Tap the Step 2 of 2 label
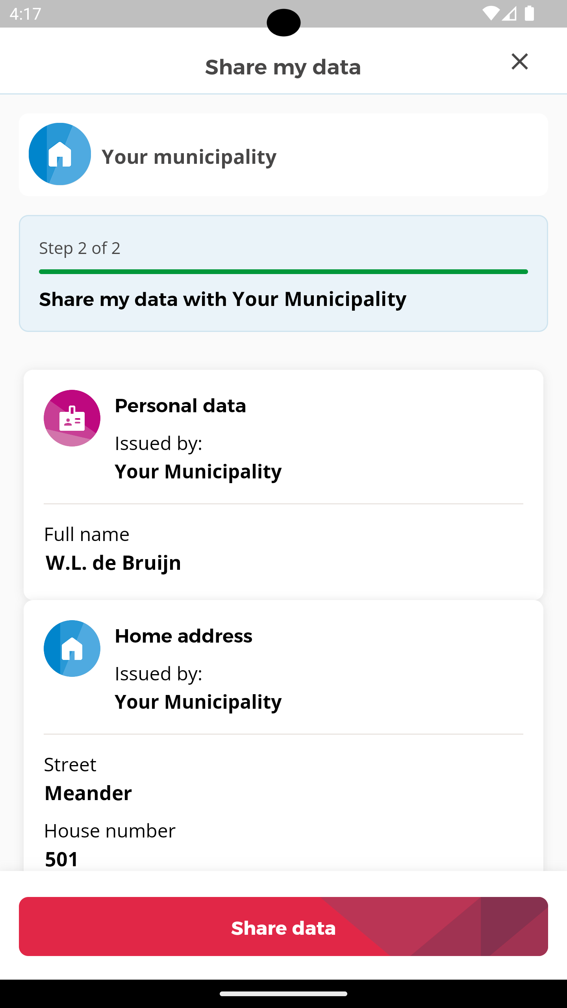 80,248
